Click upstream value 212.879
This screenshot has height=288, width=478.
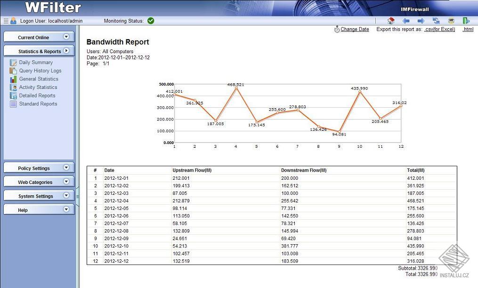181,201
